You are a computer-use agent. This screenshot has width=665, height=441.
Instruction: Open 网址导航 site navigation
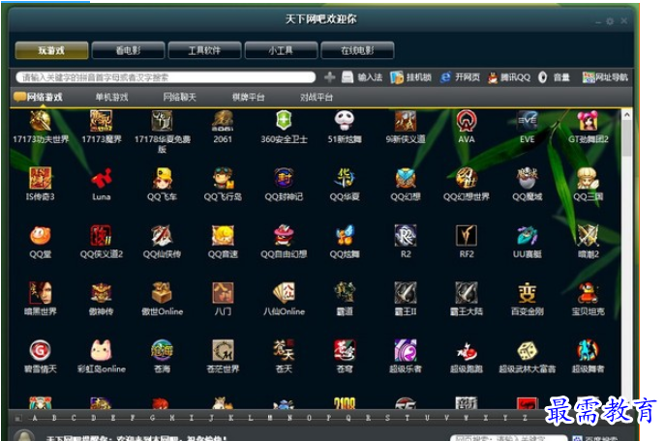pyautogui.click(x=605, y=77)
